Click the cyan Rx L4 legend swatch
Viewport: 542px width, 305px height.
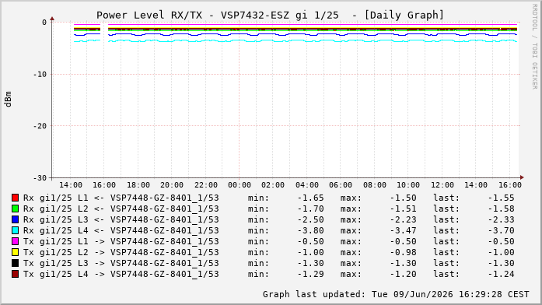[15, 230]
